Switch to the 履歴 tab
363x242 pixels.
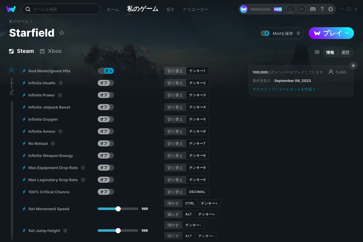point(345,52)
